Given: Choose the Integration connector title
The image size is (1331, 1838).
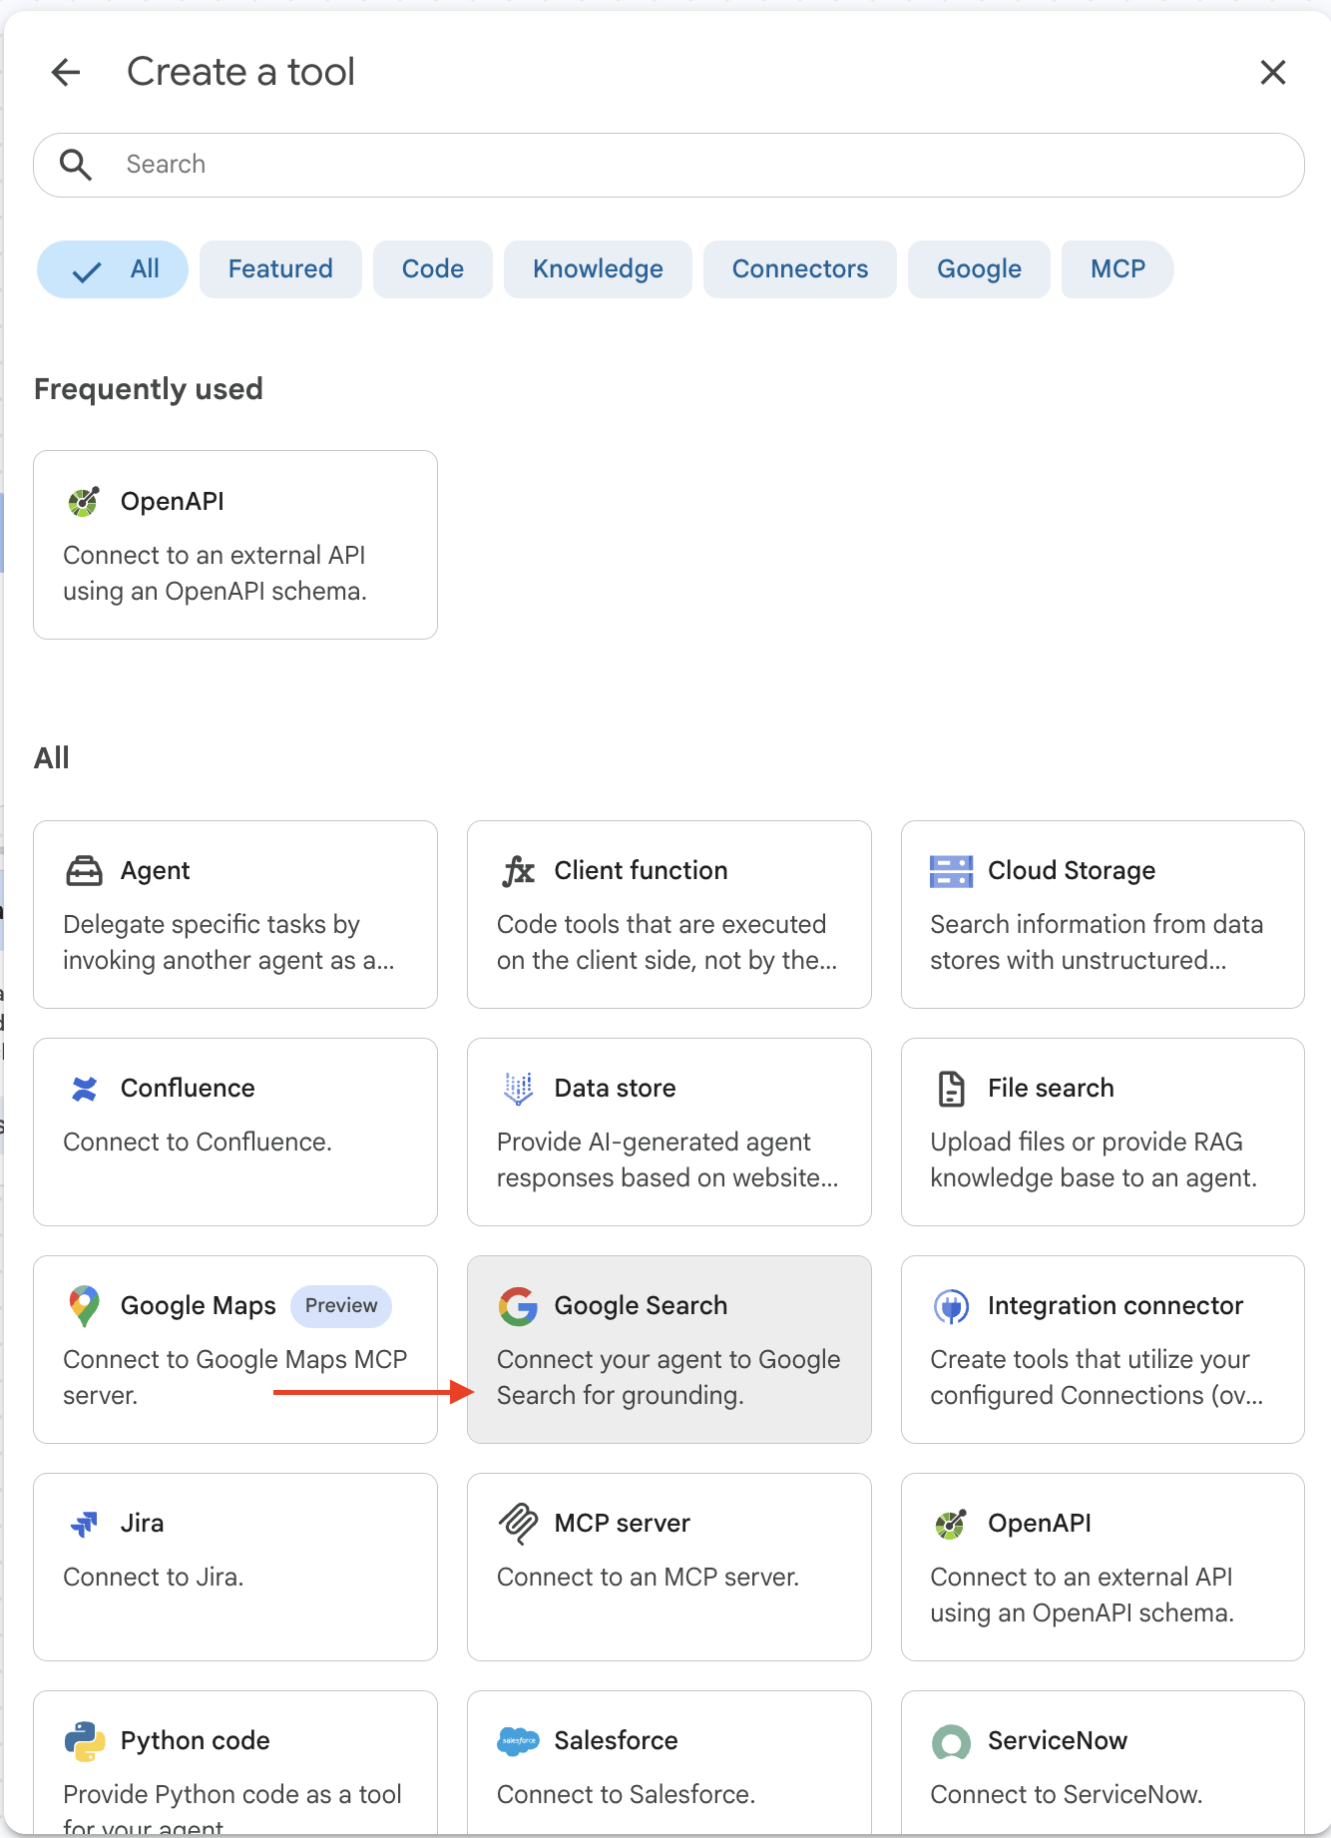Looking at the screenshot, I should (x=1114, y=1306).
